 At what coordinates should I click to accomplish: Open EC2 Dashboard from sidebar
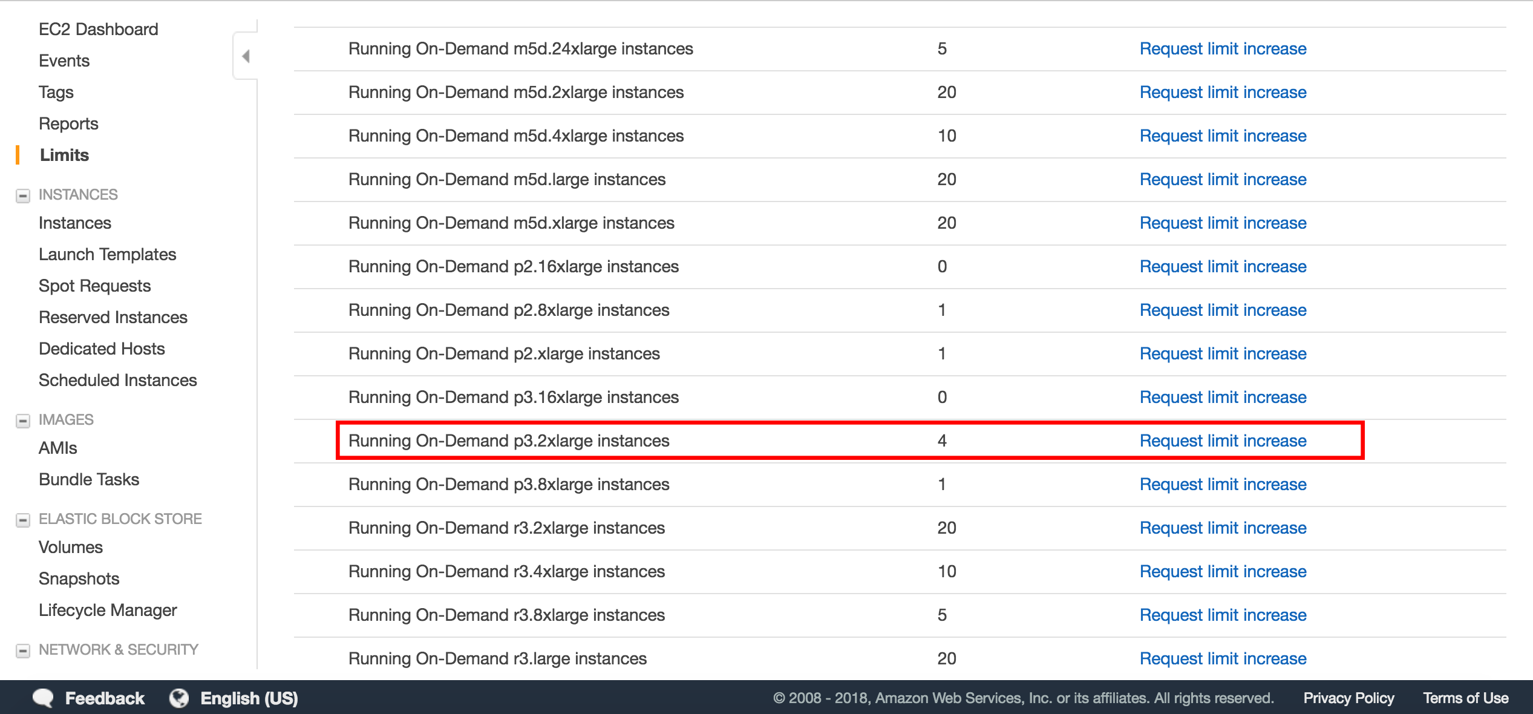click(x=98, y=29)
